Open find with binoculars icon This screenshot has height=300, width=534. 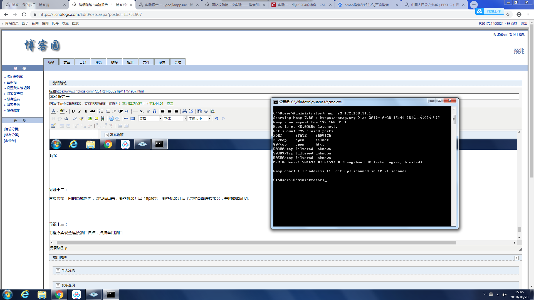[x=184, y=111]
